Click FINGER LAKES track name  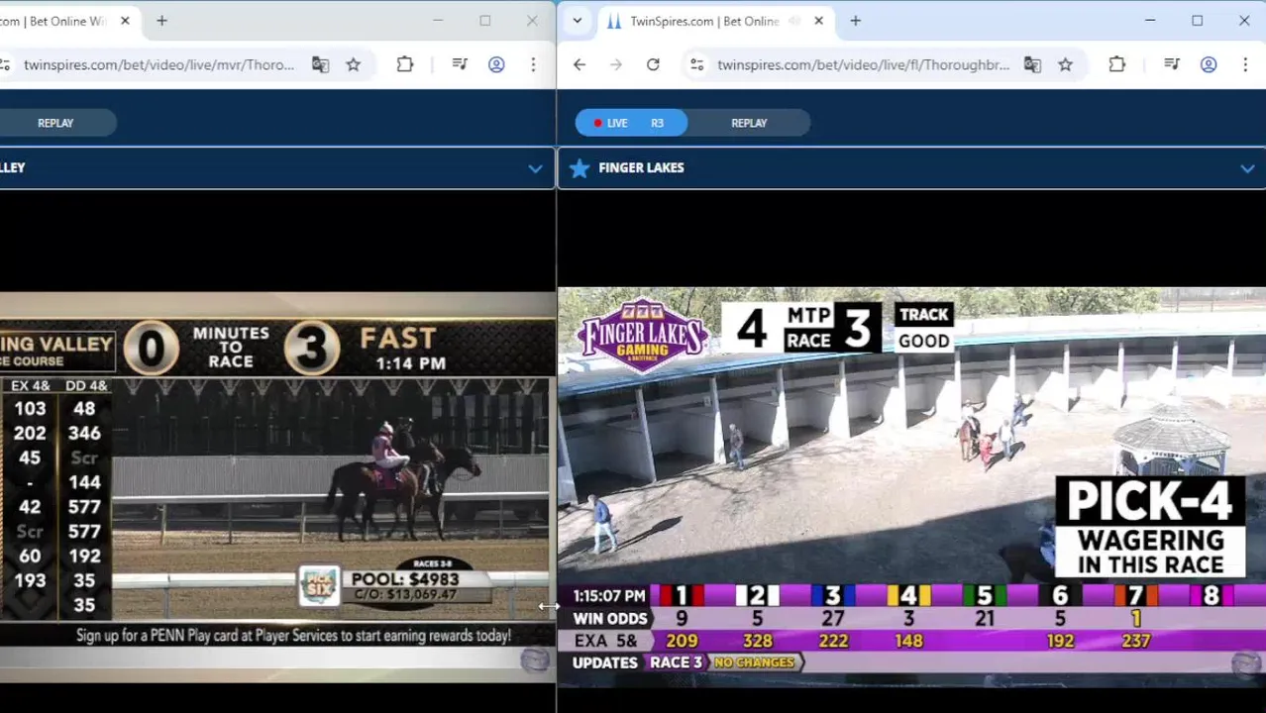[x=641, y=168]
